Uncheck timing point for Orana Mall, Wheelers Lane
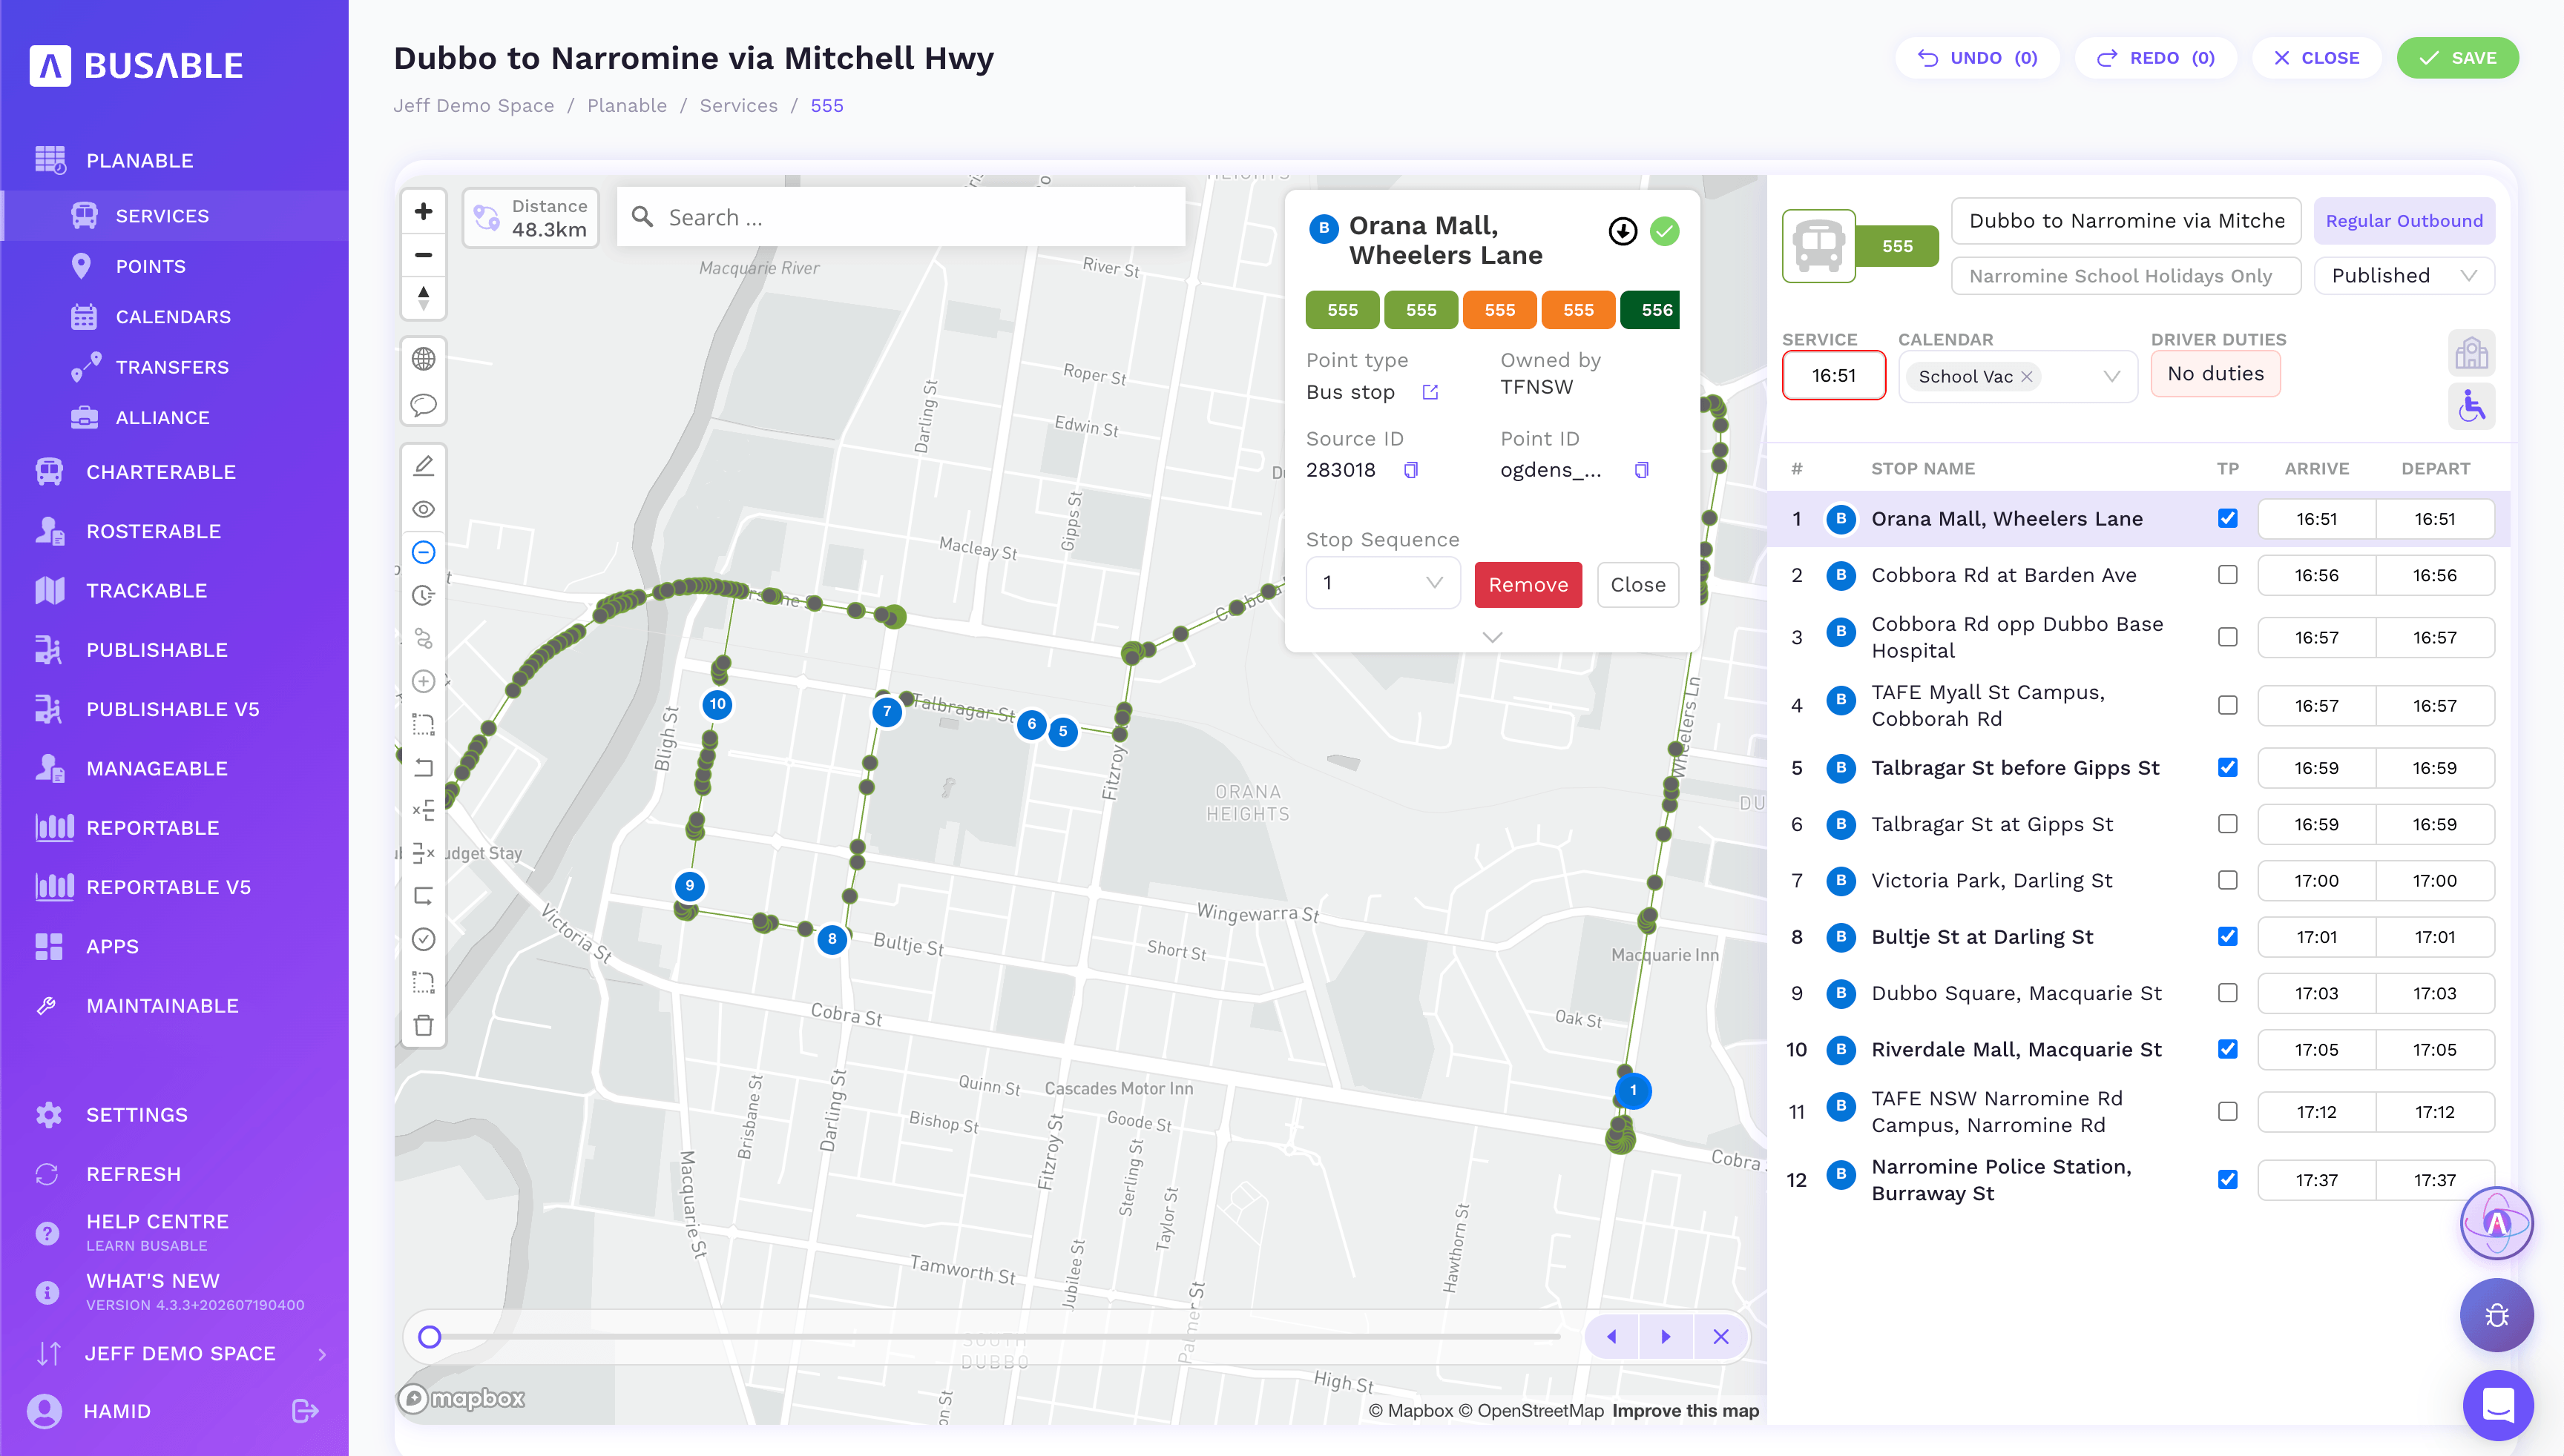 [2226, 518]
